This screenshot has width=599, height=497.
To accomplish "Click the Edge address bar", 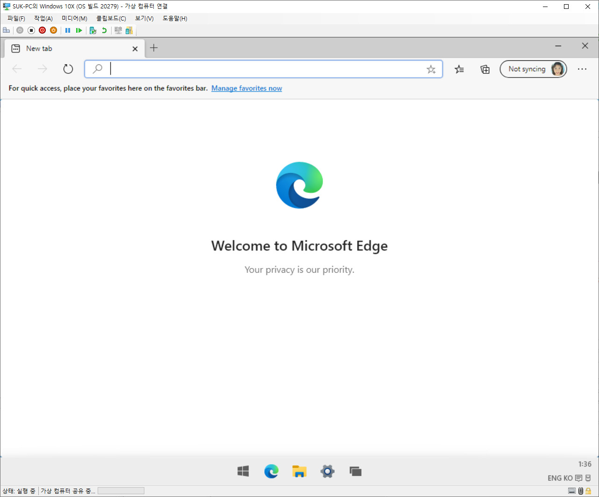I will click(x=264, y=69).
